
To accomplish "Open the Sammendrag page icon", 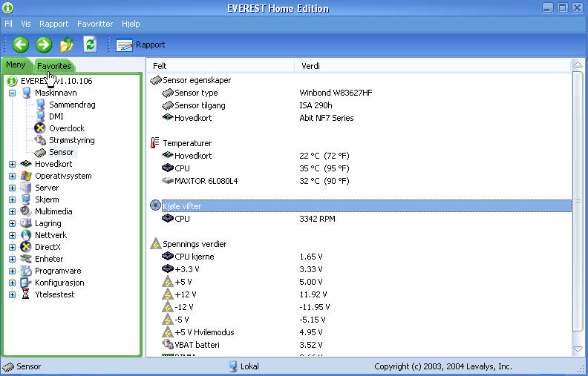I will (x=40, y=105).
